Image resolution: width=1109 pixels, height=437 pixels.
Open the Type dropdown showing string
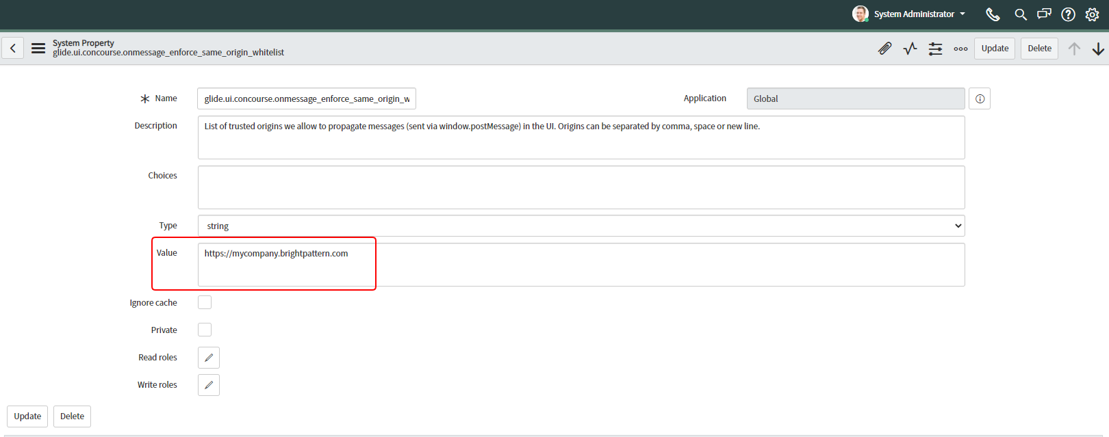tap(581, 226)
